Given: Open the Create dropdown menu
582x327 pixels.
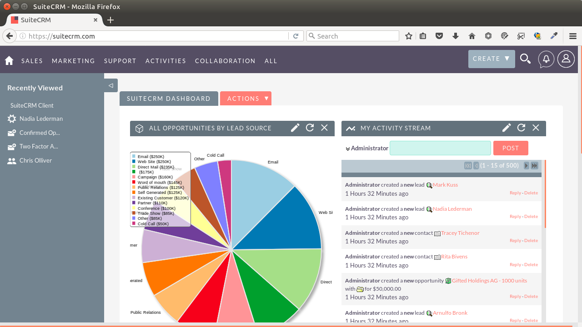Looking at the screenshot, I should (492, 59).
